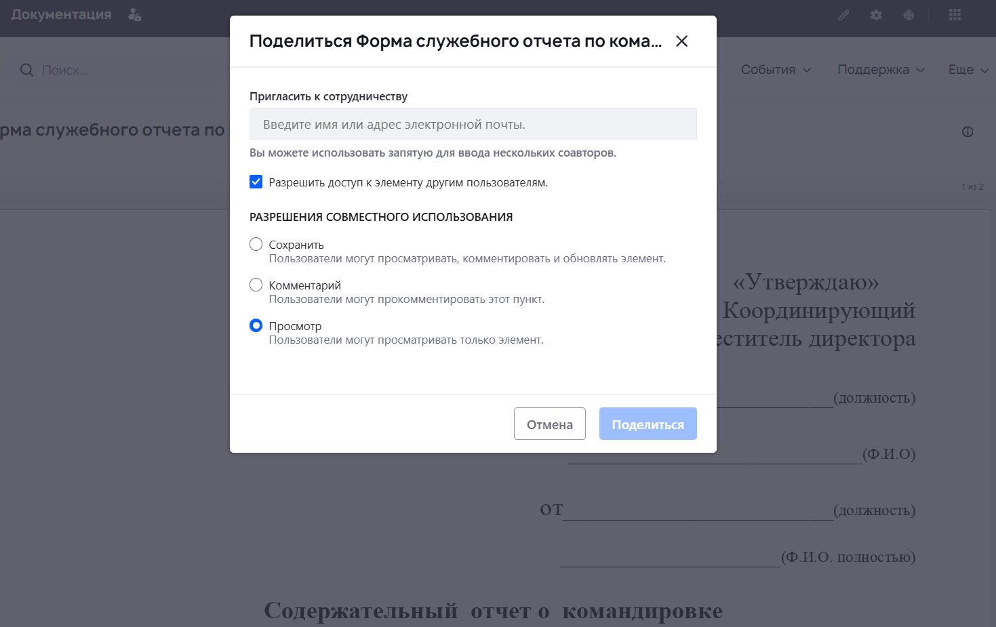Uncheck Разрешить доступ к элементу checkbox
This screenshot has height=627, width=996.
[x=256, y=182]
